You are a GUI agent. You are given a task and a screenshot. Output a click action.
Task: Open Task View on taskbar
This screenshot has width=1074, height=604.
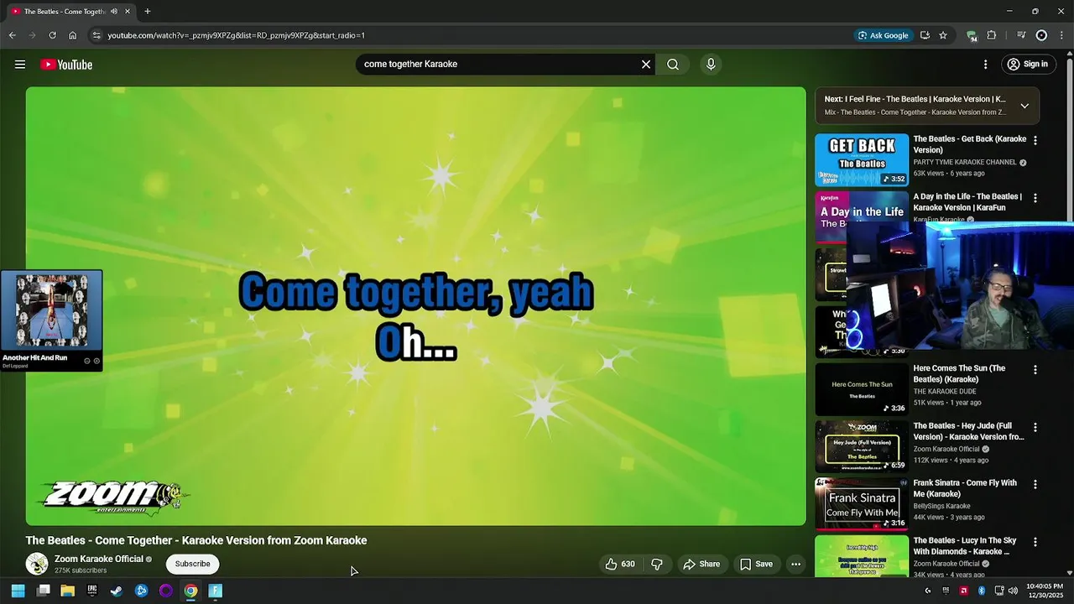pyautogui.click(x=44, y=591)
